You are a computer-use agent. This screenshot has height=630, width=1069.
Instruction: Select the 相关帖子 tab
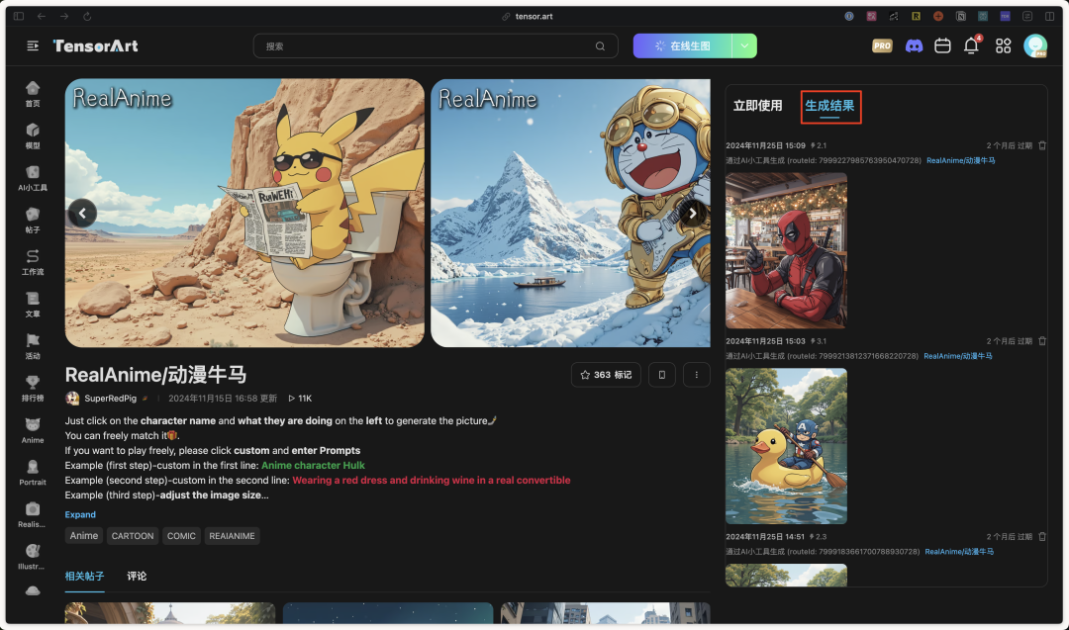point(84,577)
